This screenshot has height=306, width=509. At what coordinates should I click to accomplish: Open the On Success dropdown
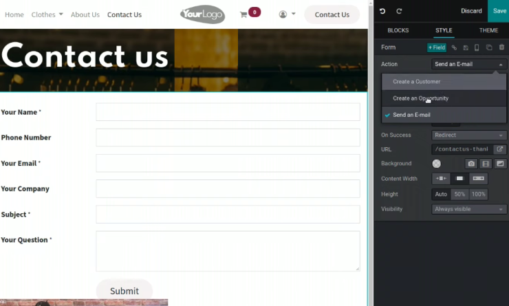468,135
